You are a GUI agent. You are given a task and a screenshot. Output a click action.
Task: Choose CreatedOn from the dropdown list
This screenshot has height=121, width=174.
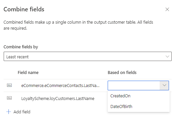pyautogui.click(x=139, y=96)
